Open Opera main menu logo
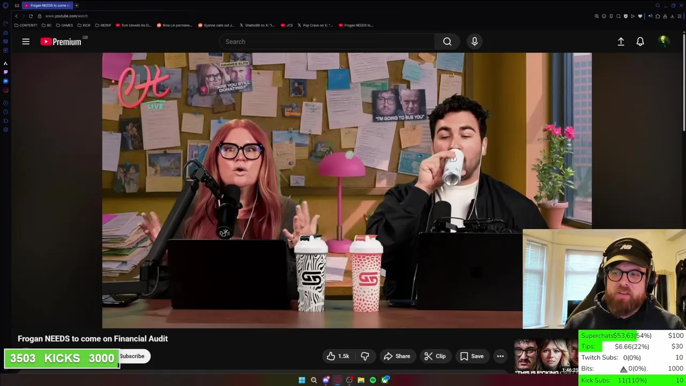 5,5
